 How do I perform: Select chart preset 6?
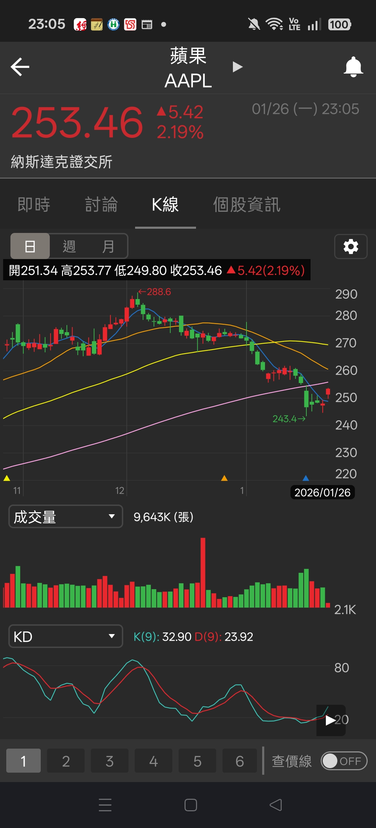tap(240, 761)
